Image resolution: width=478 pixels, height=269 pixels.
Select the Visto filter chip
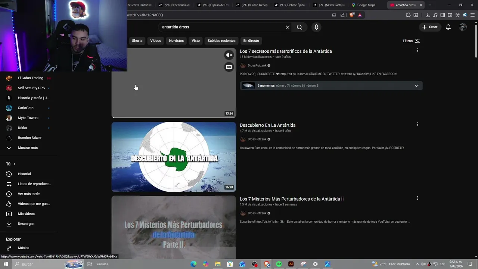pos(196,41)
